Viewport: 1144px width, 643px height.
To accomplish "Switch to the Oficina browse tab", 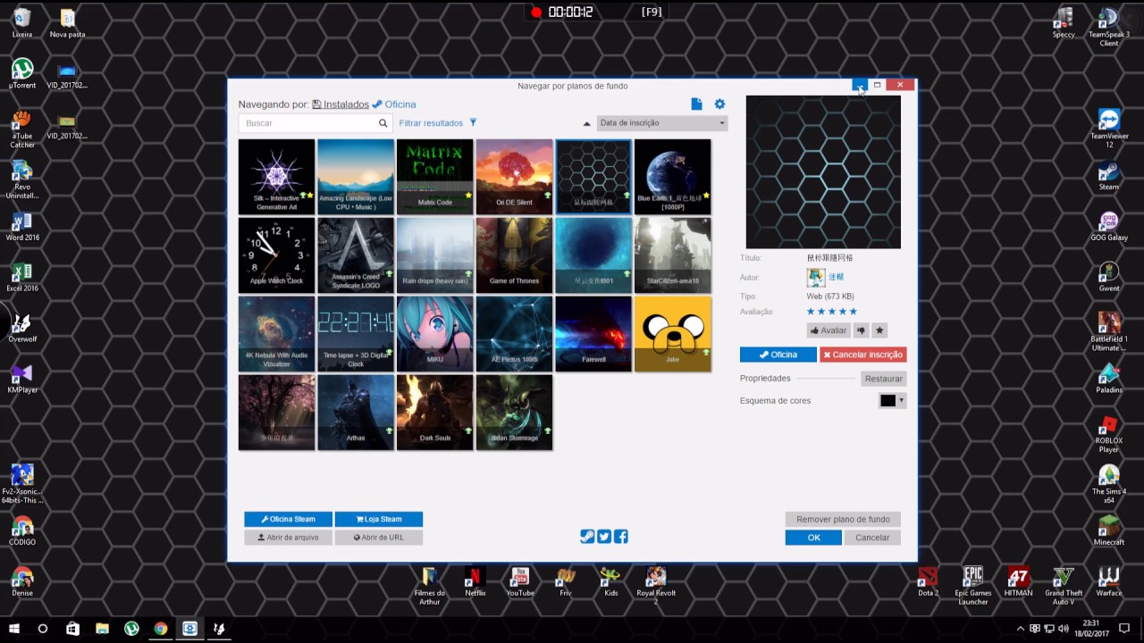I will coord(394,104).
